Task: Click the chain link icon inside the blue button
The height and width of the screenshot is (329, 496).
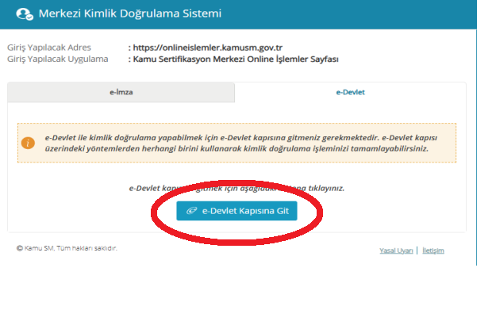Action: point(190,211)
